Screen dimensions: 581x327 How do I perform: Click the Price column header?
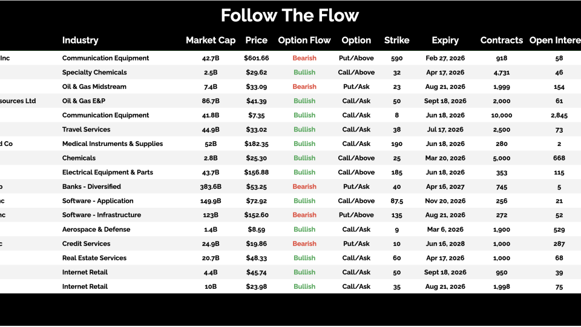click(x=256, y=41)
